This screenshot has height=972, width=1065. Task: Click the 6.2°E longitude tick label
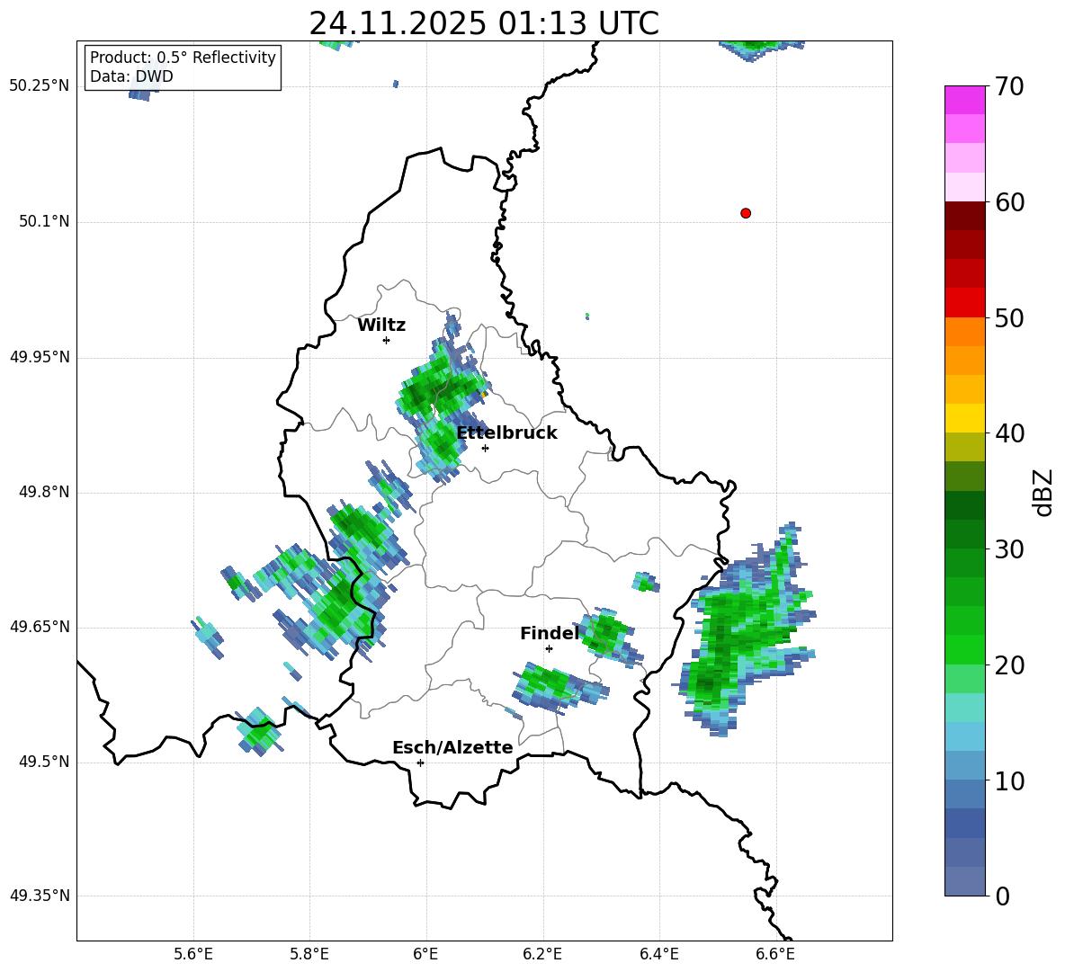542,954
